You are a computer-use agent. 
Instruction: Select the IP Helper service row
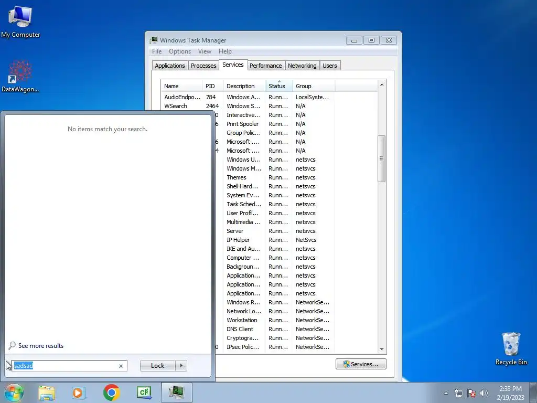point(296,240)
